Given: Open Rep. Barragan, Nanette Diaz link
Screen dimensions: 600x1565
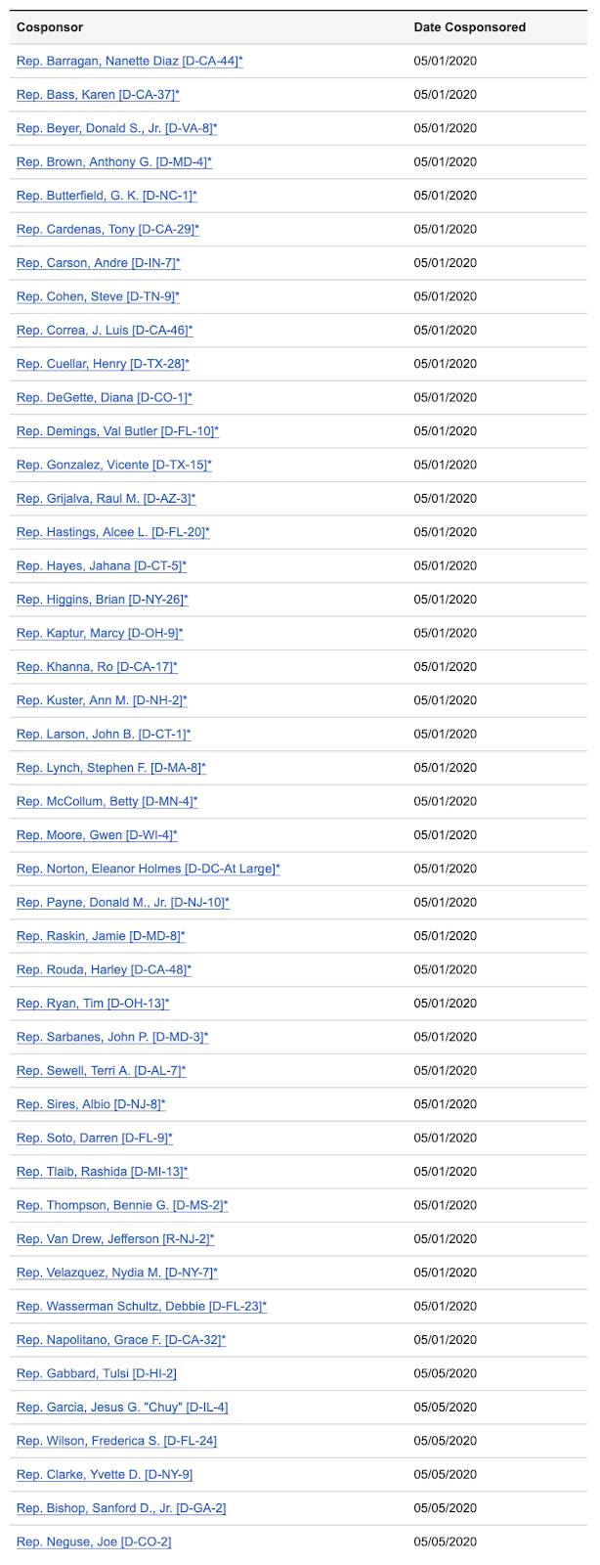Looking at the screenshot, I should click(129, 61).
